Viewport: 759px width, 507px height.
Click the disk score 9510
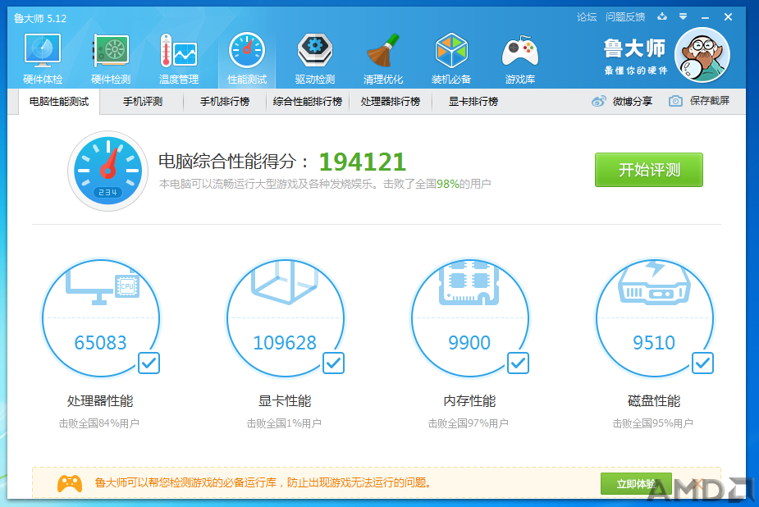pyautogui.click(x=654, y=343)
